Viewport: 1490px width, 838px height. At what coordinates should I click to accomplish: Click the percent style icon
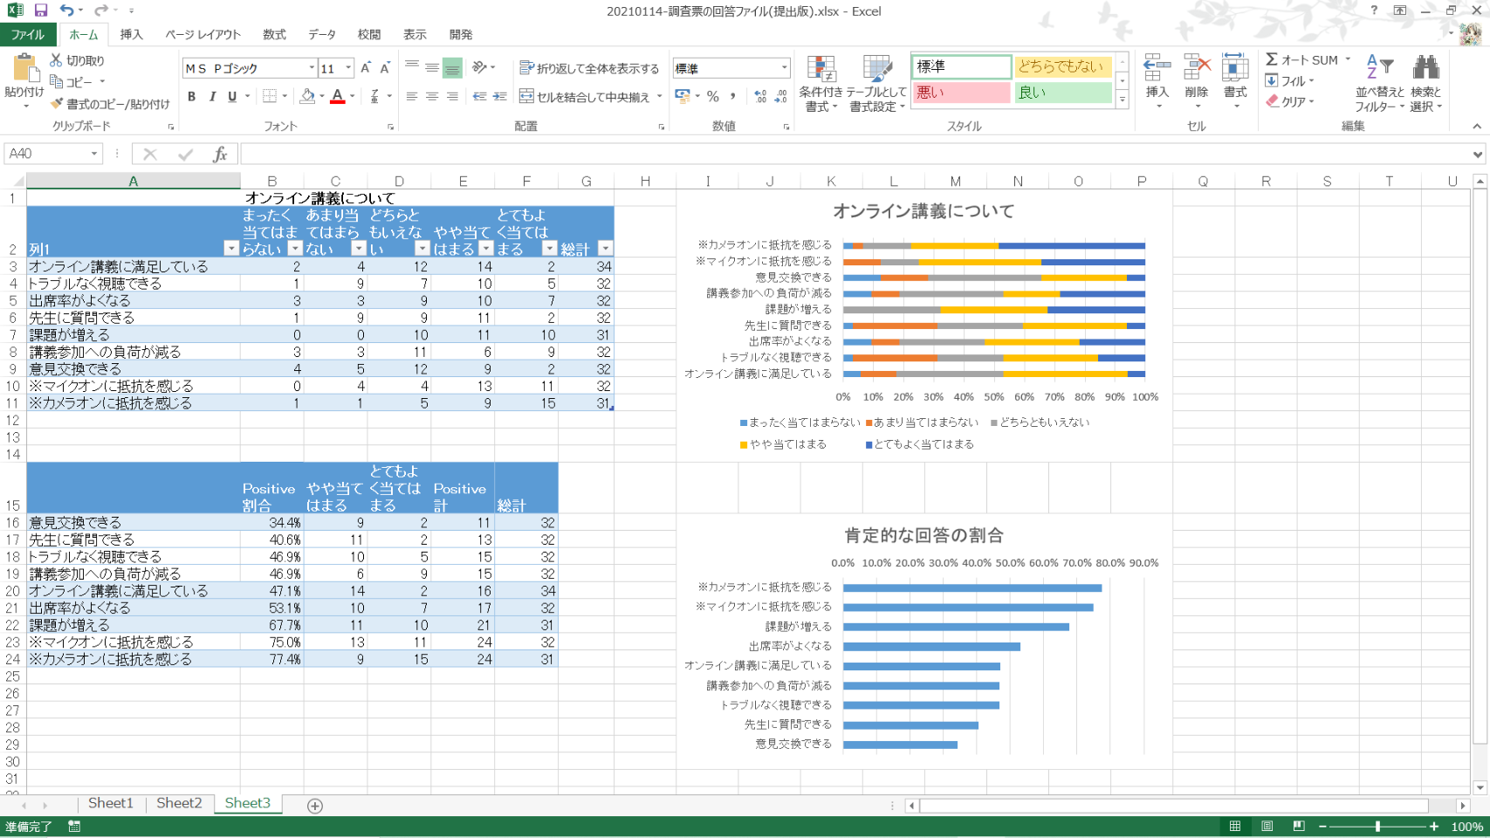[713, 97]
